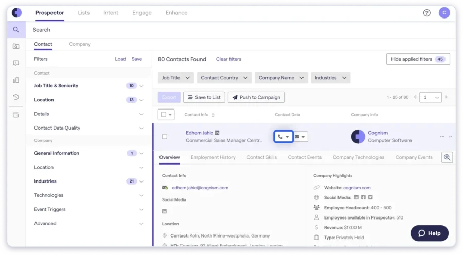Click the LinkedIn icon next to Edhem Jahic

click(x=217, y=133)
